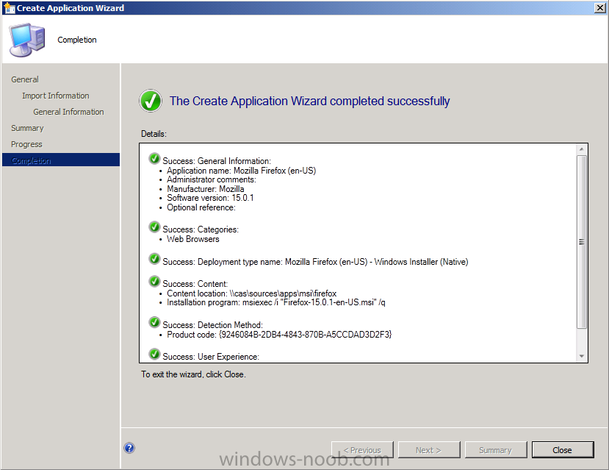
Task: Click the green check beside Detection Method
Action: coord(154,322)
